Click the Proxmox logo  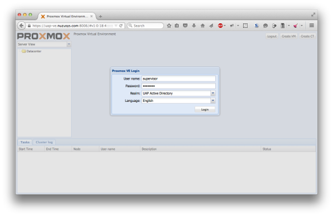(43, 36)
